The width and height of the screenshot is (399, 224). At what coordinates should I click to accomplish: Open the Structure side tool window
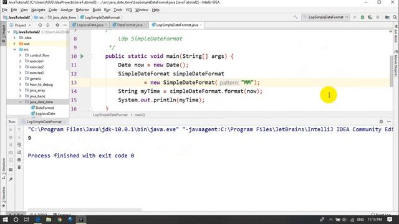[x=3, y=169]
